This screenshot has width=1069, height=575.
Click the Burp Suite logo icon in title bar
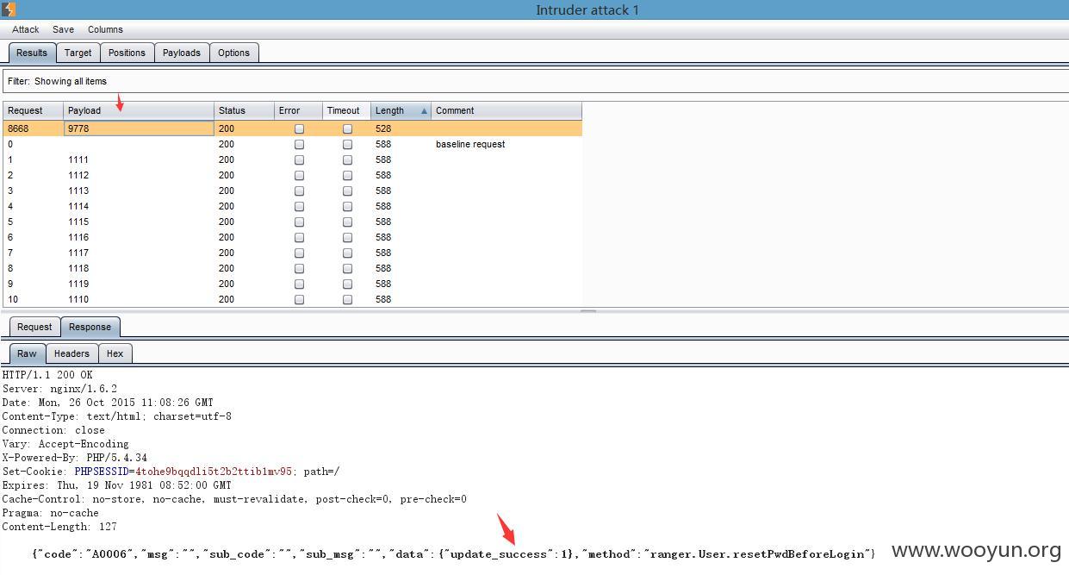click(x=8, y=9)
